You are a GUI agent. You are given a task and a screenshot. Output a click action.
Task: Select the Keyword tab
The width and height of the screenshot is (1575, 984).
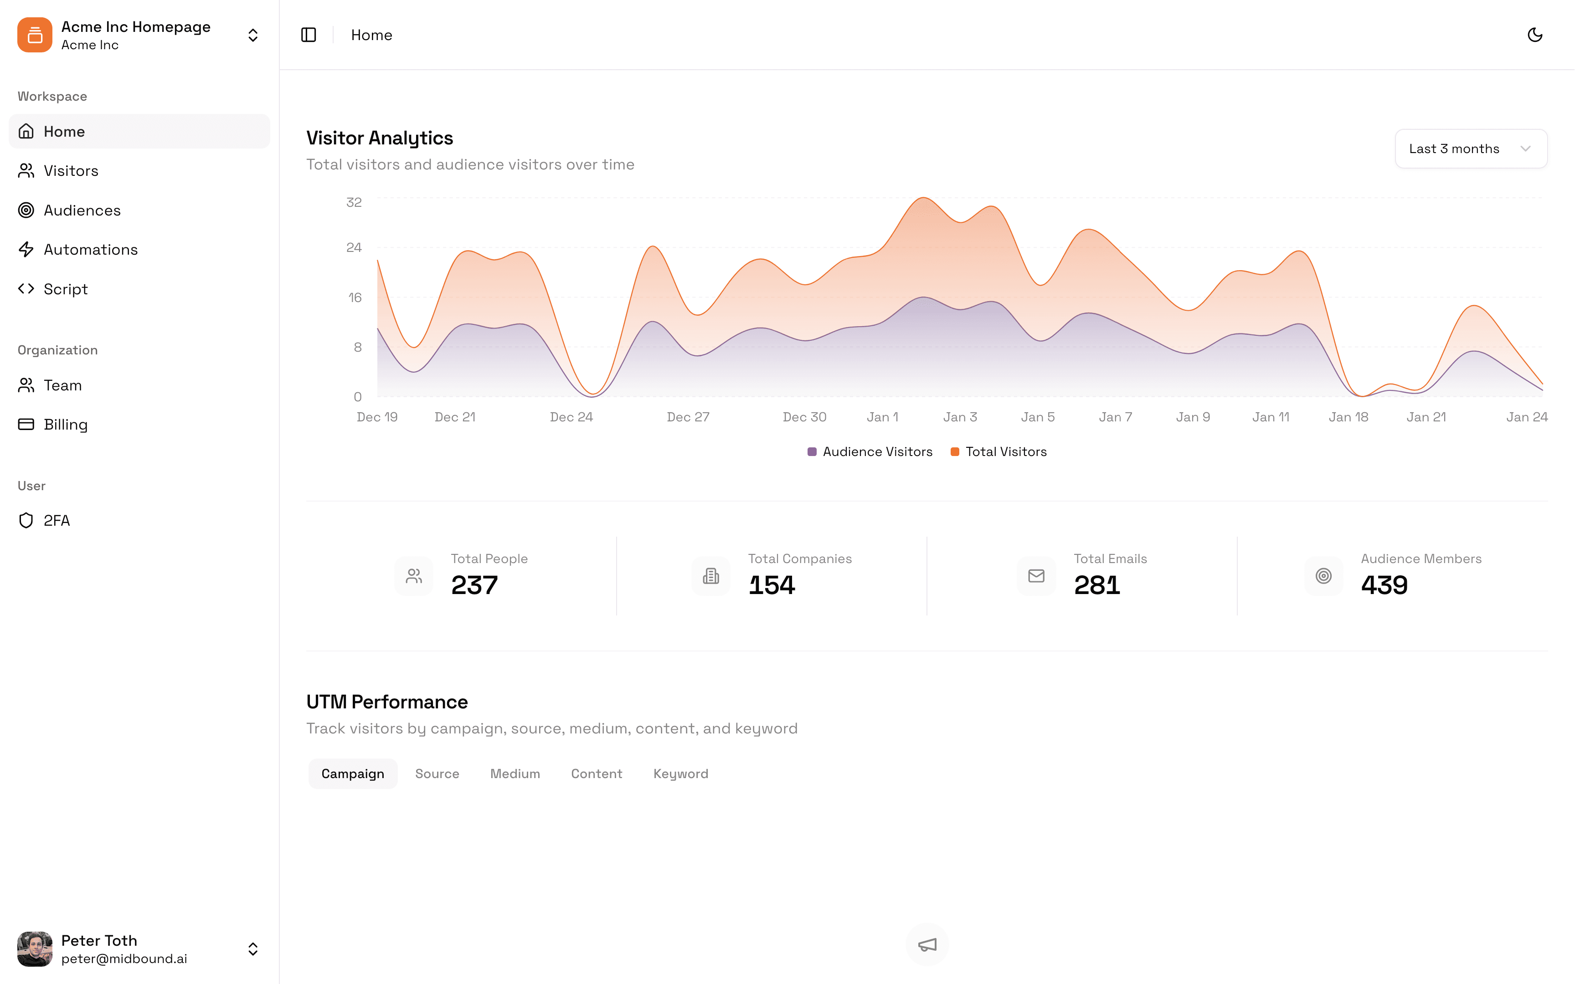680,774
